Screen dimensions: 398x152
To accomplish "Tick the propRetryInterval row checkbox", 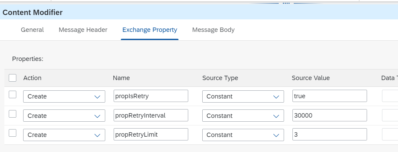I will point(13,114).
